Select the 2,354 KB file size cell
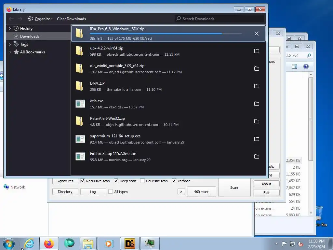333x250 pixels. (293, 160)
